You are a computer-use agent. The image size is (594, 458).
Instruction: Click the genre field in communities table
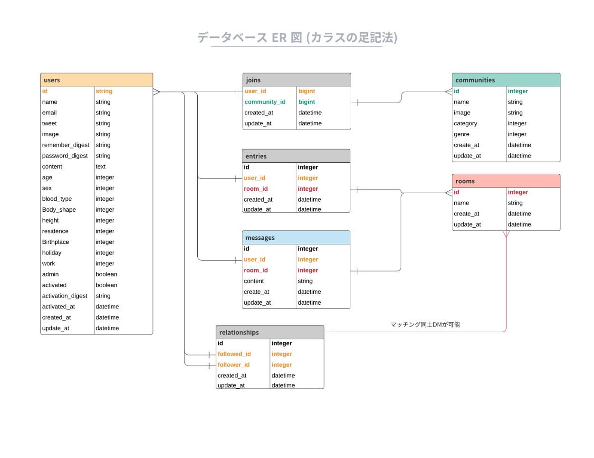click(461, 134)
